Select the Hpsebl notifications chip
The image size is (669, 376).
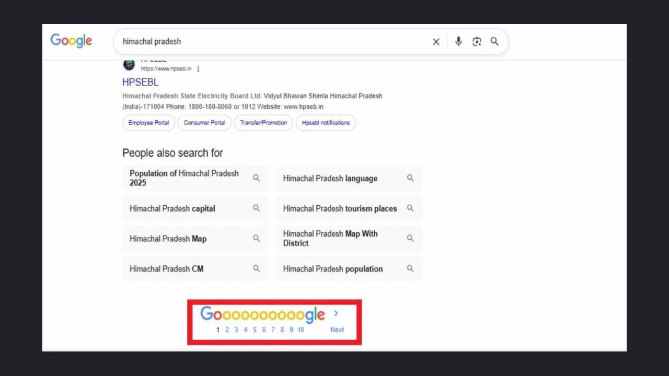[326, 123]
